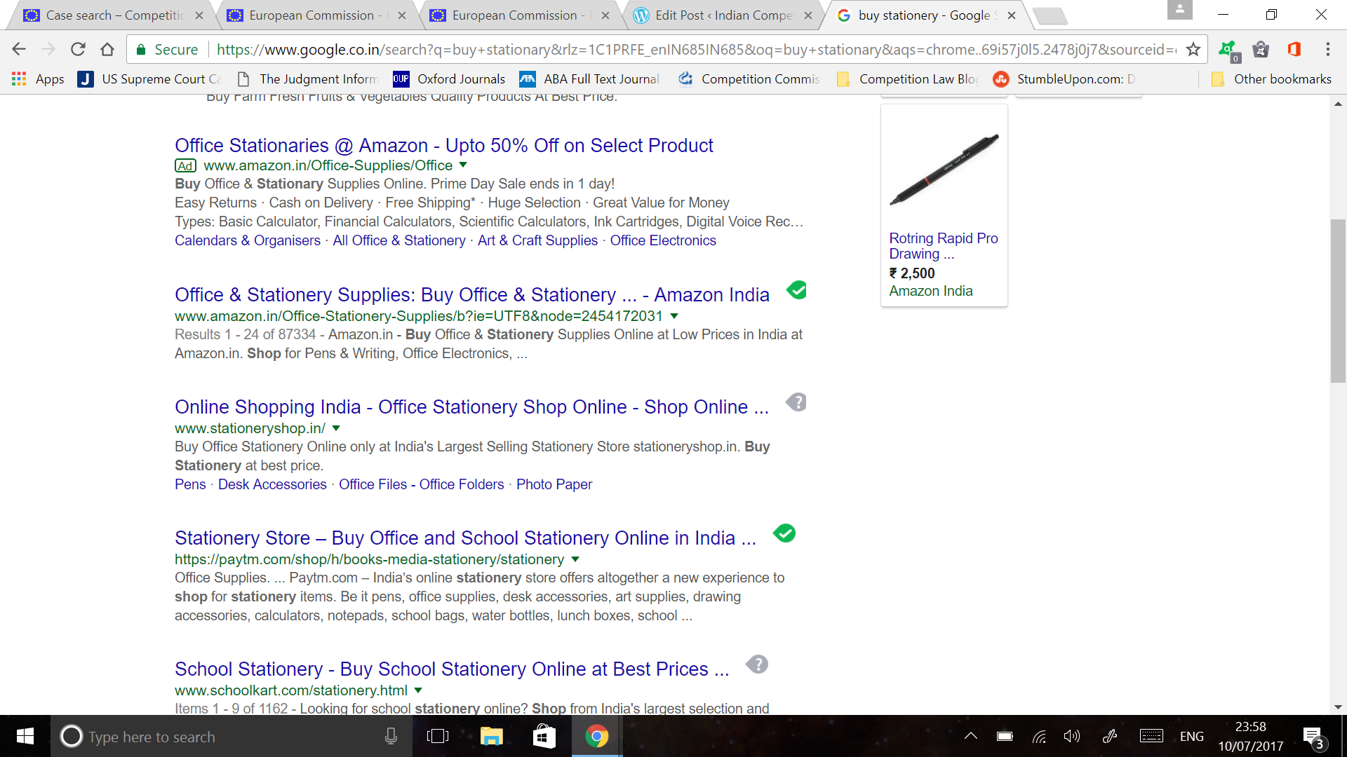The height and width of the screenshot is (757, 1347).
Task: Click the Avast Online Security shopping-bag icon
Action: point(1261,49)
